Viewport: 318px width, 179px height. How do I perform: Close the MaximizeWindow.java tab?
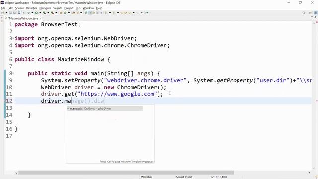pos(41,18)
